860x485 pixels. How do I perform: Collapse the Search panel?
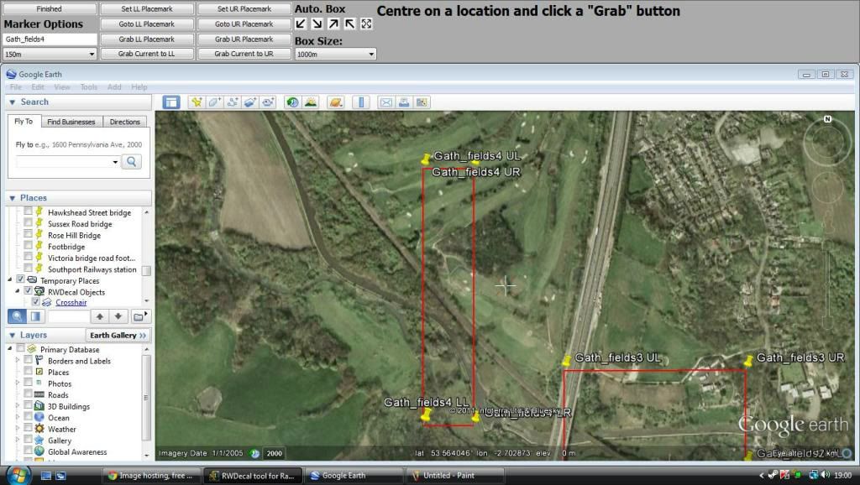(13, 102)
